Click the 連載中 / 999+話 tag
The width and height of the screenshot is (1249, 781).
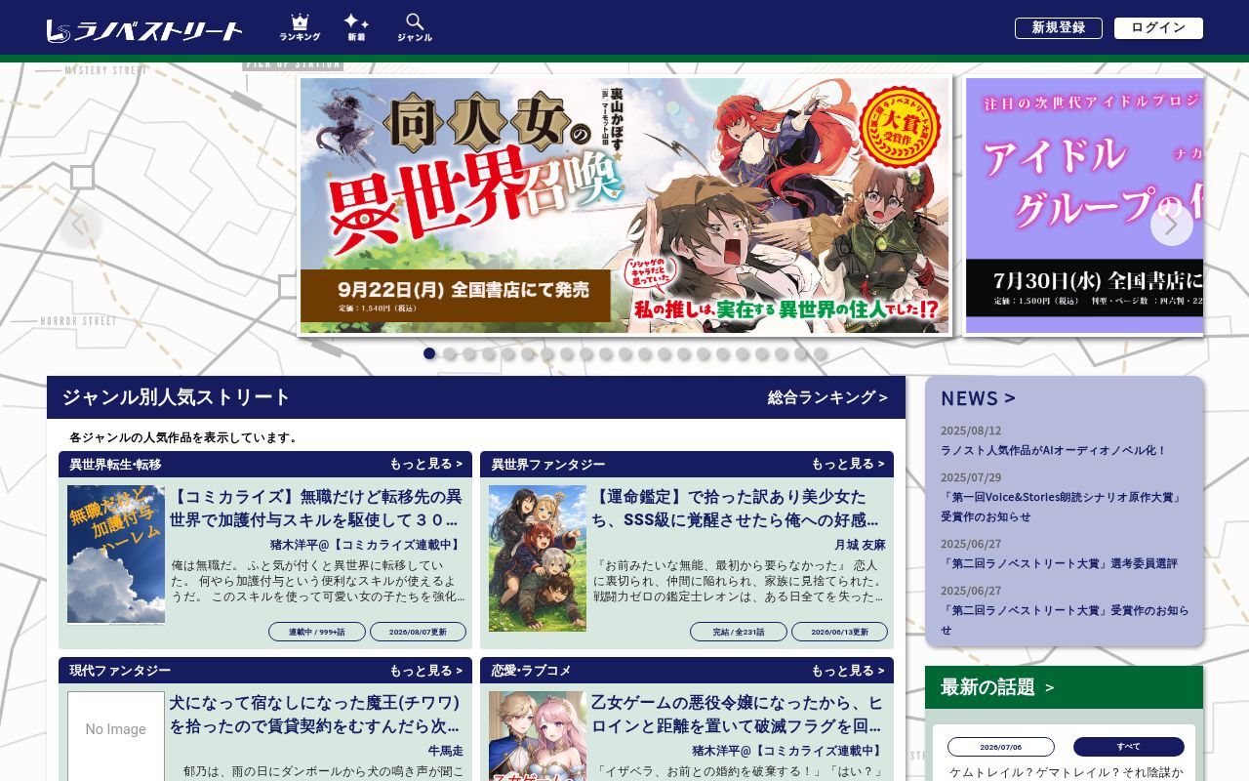pos(317,632)
